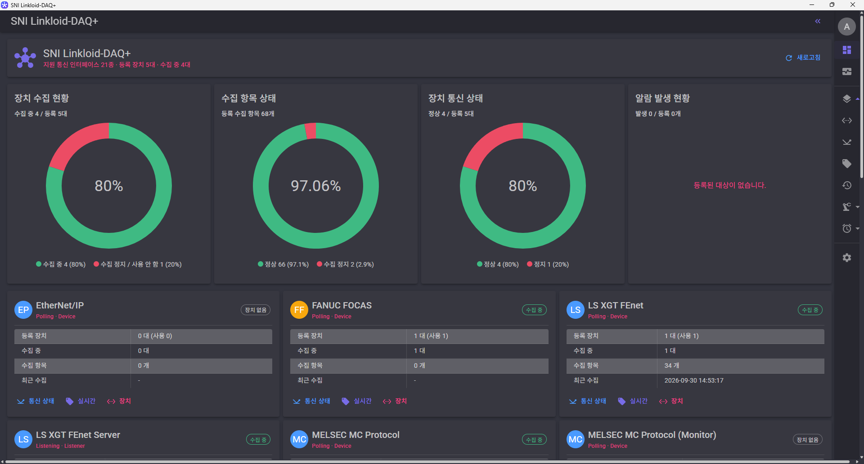Image resolution: width=864 pixels, height=464 pixels.
Task: Open 장치 link for LS XGT FEnet
Action: click(671, 401)
